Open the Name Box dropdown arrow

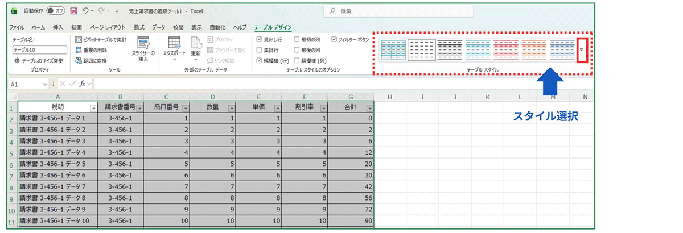point(45,84)
